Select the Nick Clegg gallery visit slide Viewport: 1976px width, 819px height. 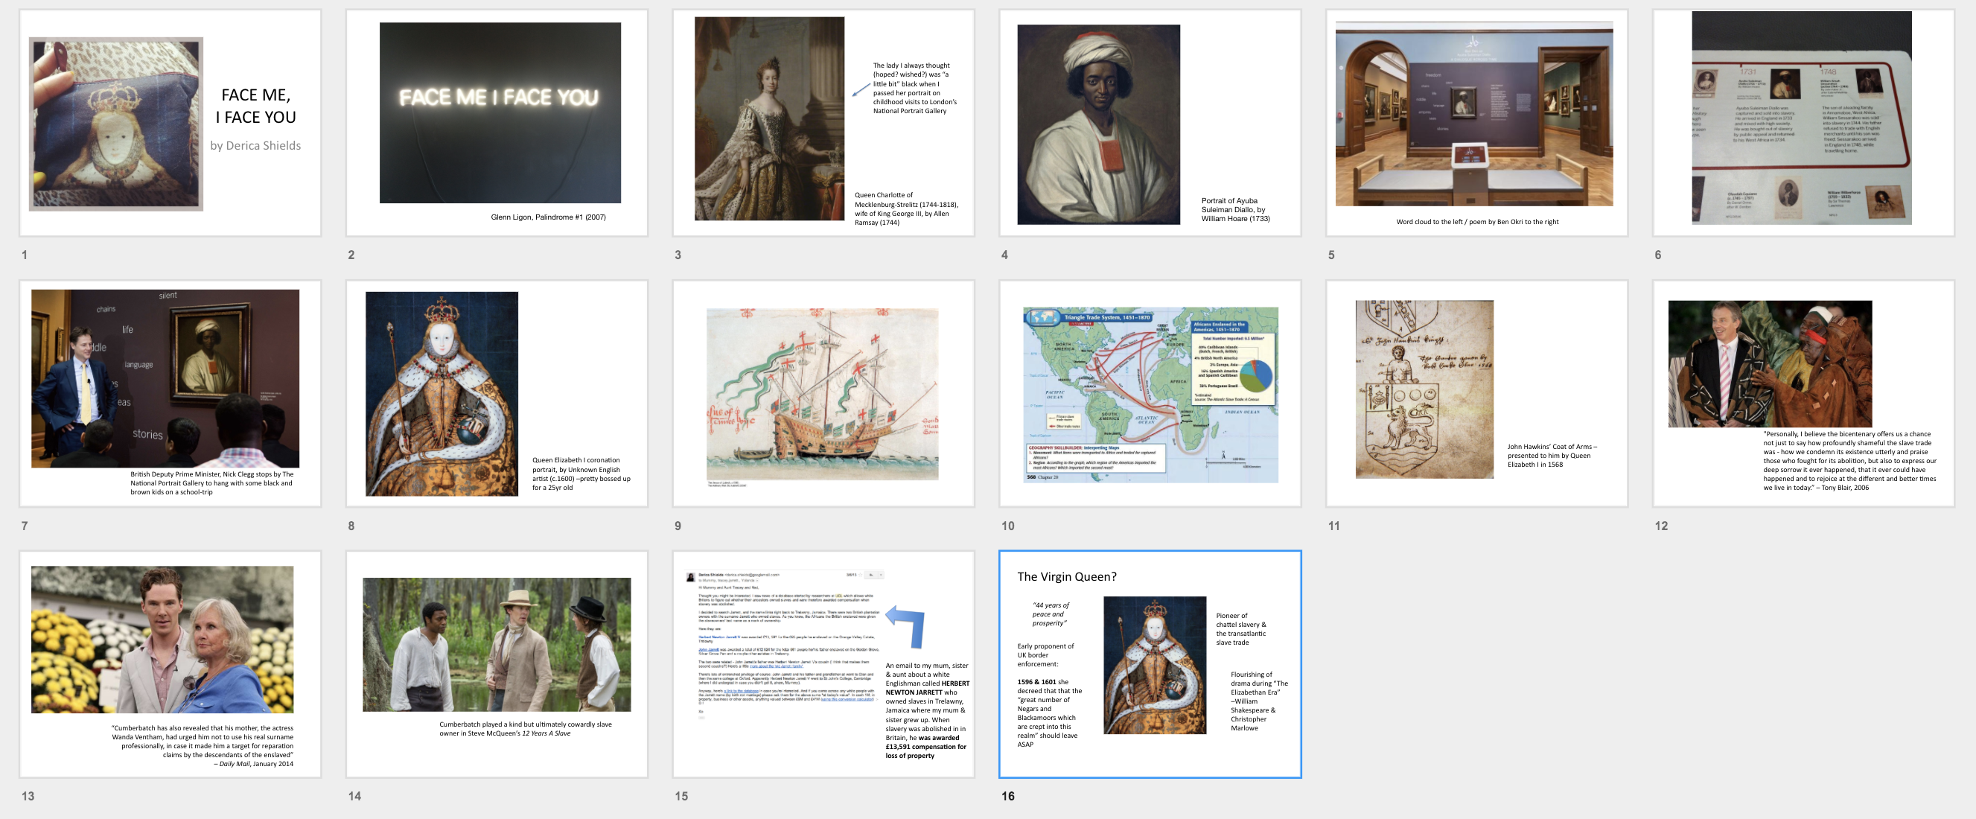(x=170, y=392)
